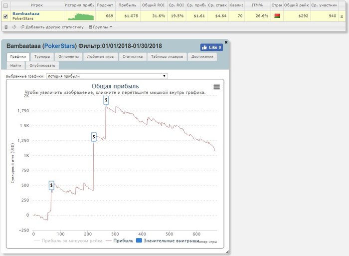Open the 'Достижения' tab
The image size is (349, 256).
tap(202, 56)
